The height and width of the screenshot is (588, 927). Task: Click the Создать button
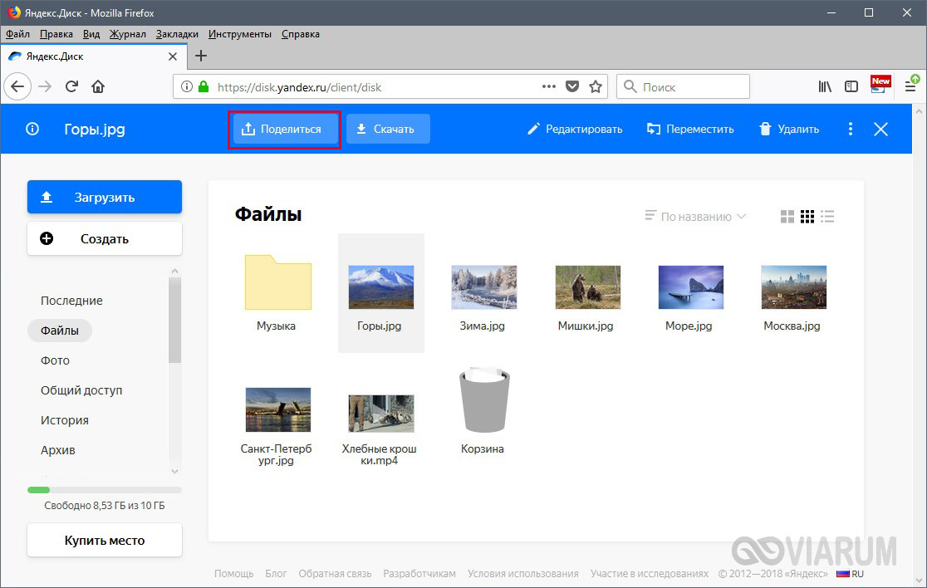click(x=105, y=238)
